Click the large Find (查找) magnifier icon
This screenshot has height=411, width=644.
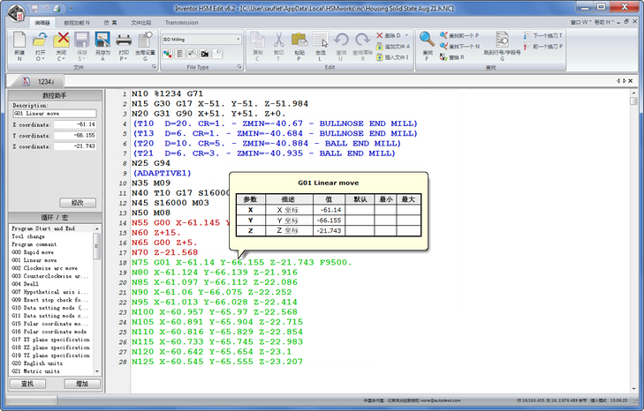click(x=428, y=40)
